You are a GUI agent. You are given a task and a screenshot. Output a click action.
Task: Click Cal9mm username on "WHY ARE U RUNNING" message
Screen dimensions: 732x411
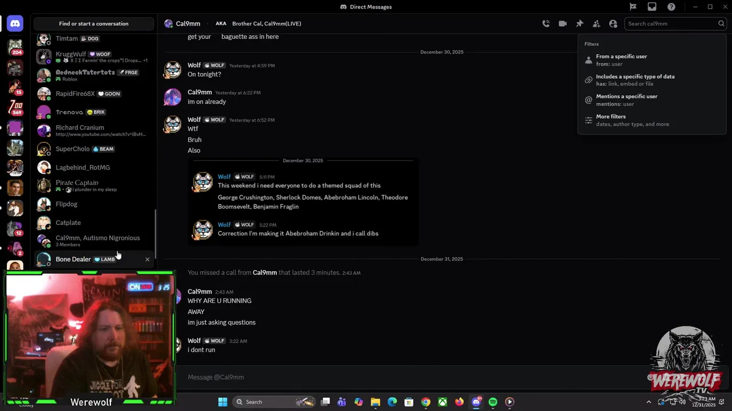[x=200, y=292]
